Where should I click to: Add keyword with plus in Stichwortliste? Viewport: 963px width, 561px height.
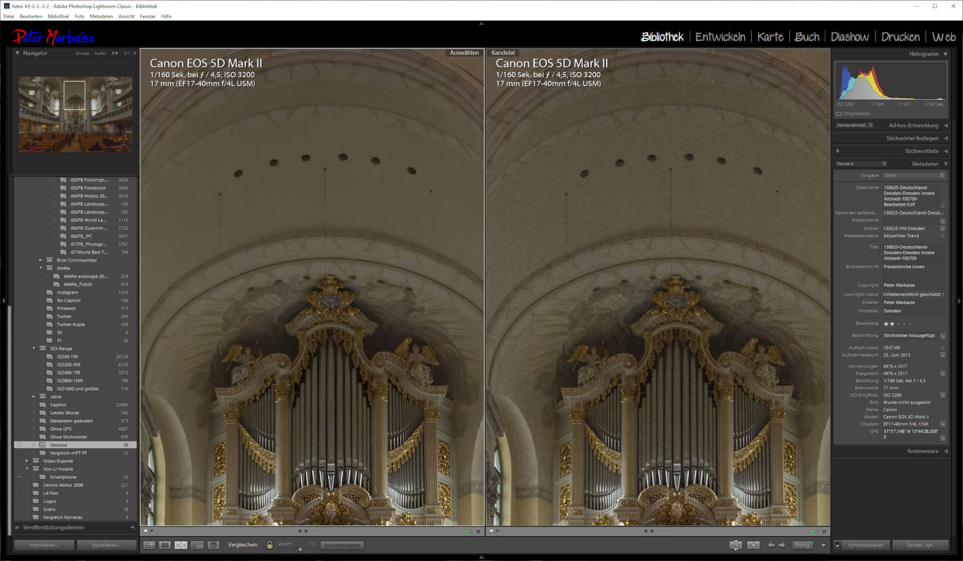coord(837,151)
